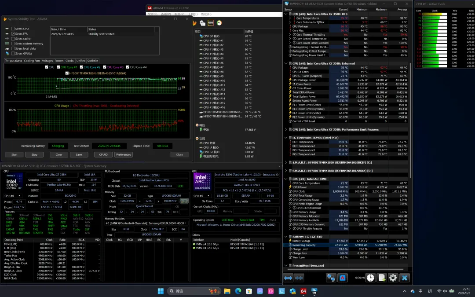The width and height of the screenshot is (475, 297).
Task: Enable Stress cache checkbox
Action: pyautogui.click(x=13, y=38)
